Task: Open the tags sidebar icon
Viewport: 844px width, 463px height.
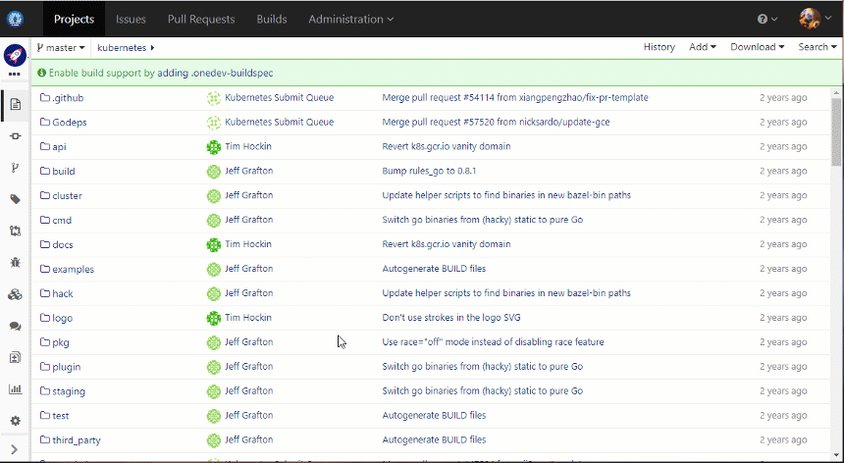Action: (15, 199)
